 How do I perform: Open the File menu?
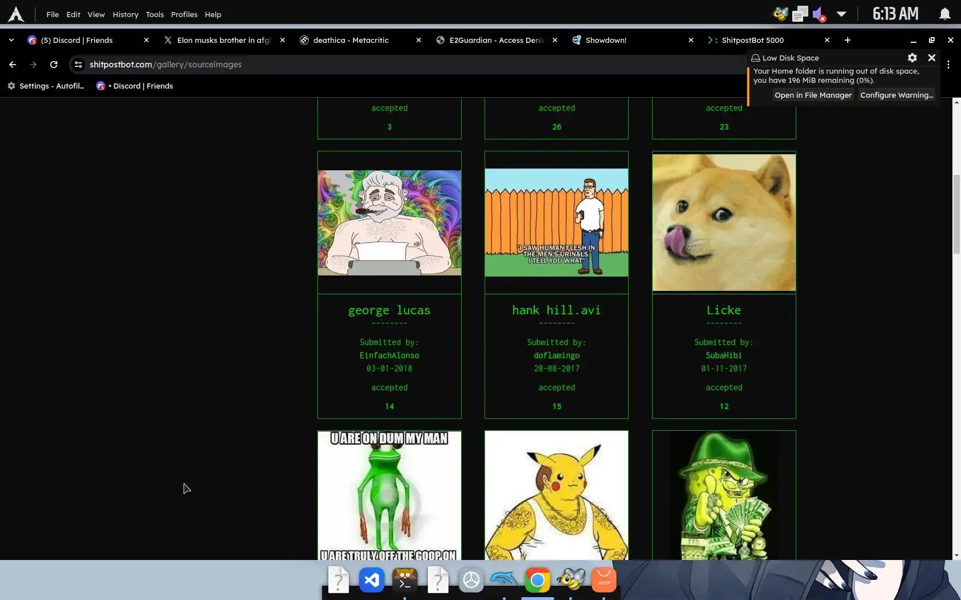pyautogui.click(x=53, y=14)
